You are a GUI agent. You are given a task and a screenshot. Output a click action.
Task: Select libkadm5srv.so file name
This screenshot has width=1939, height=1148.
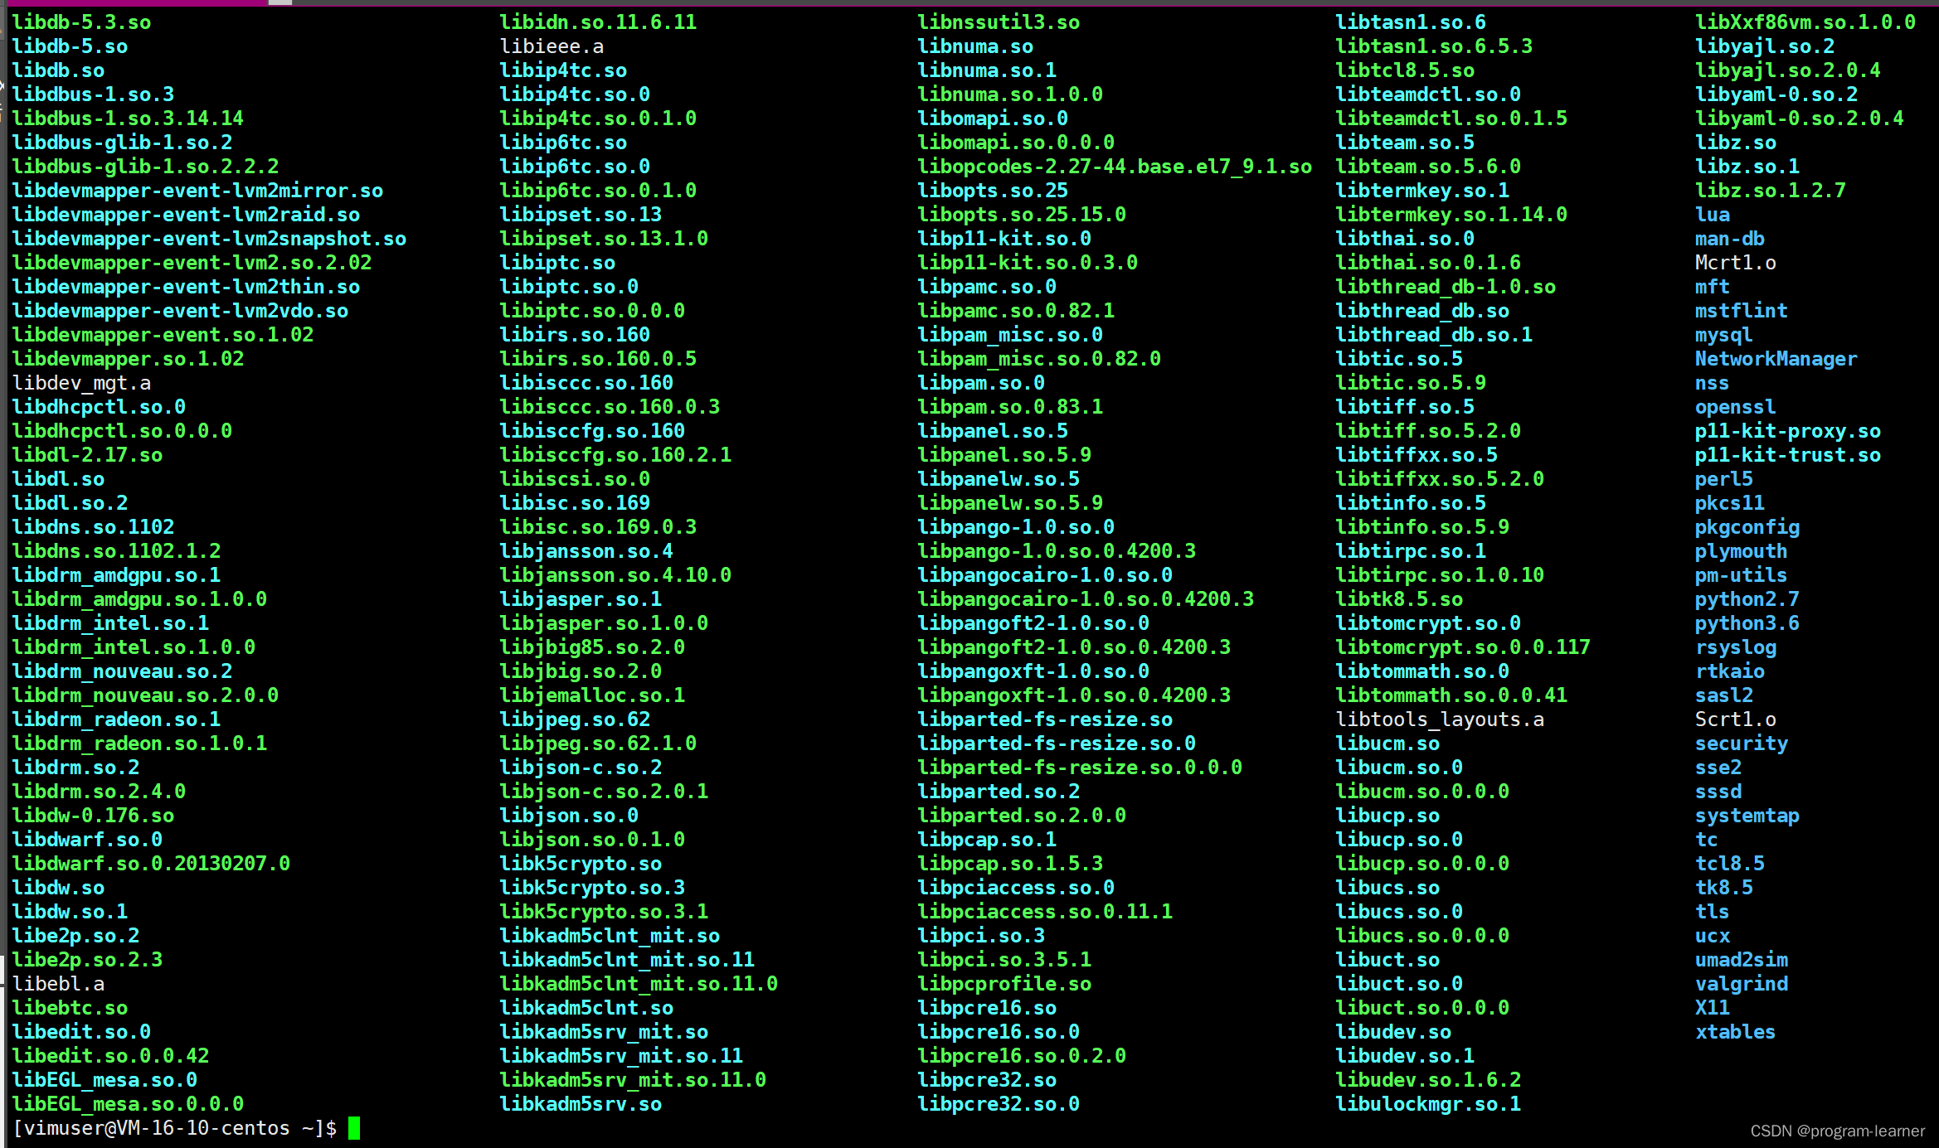[x=581, y=1104]
